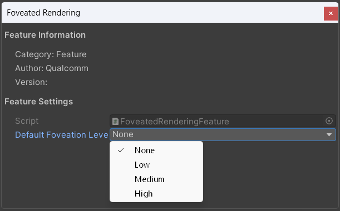Select Low foveation level option
This screenshot has height=211, width=340.
point(156,165)
